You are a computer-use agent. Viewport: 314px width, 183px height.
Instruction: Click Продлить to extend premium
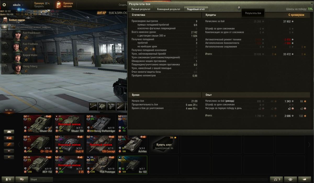(x=39, y=7)
